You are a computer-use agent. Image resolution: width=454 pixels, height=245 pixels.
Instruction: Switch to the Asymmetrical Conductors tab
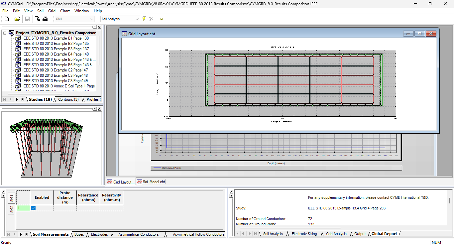139,234
